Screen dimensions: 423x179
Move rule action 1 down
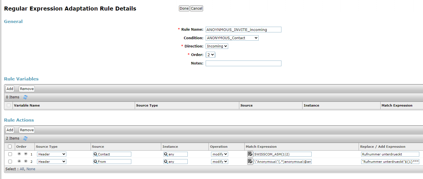(x=26, y=154)
